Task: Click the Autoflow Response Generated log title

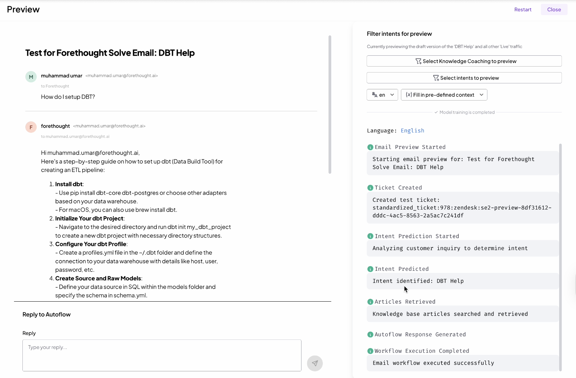Action: pos(420,335)
